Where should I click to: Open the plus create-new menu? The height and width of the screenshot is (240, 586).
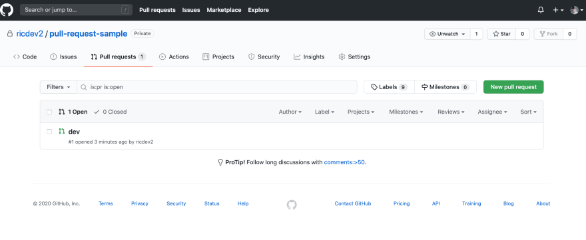tap(558, 10)
